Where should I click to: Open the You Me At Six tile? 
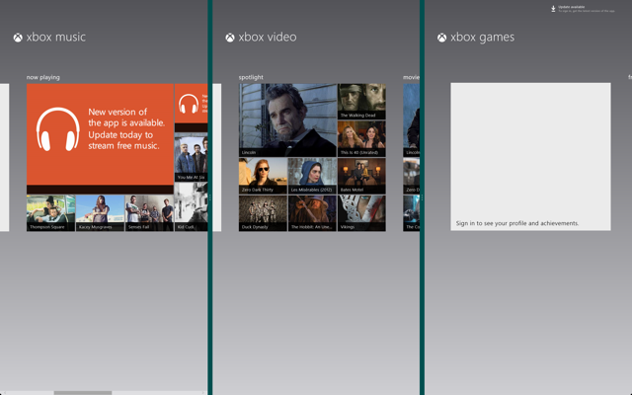[x=191, y=157]
